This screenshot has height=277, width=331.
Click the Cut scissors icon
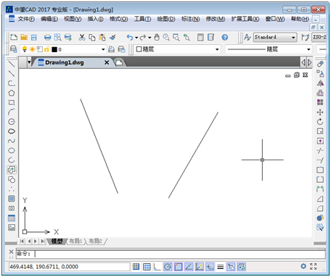[x=82, y=37]
